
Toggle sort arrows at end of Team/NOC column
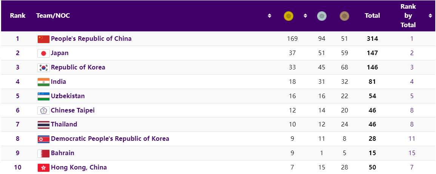[270, 16]
